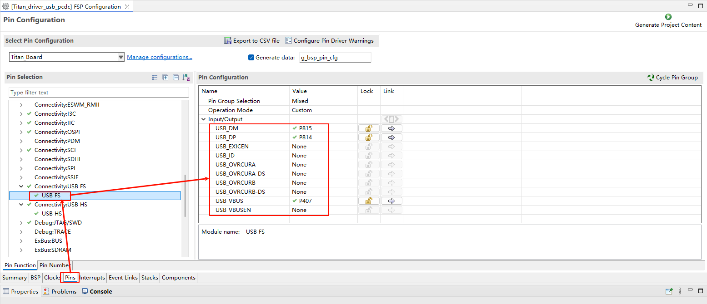Click the Export to CSV file icon
The image size is (707, 304).
[x=228, y=41]
